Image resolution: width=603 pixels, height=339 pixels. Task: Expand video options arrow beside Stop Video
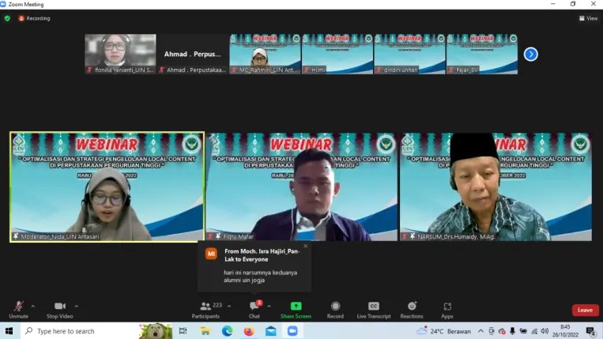[x=77, y=307]
